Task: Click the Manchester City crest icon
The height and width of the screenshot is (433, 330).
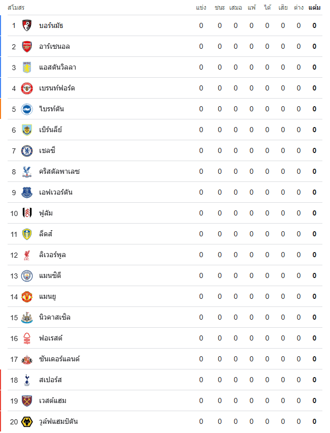Action: [27, 275]
